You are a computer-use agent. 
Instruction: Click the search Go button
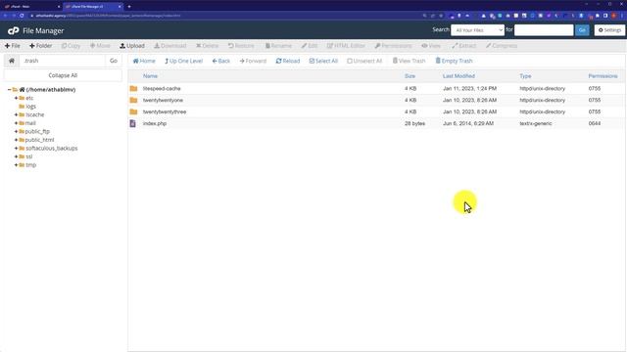(582, 30)
